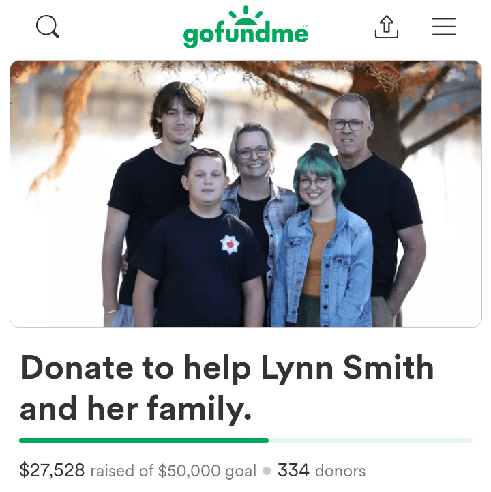Go home via the gofundme wordmark

click(x=245, y=35)
